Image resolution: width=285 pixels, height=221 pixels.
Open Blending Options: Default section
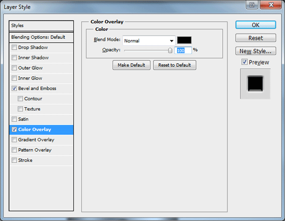point(41,37)
